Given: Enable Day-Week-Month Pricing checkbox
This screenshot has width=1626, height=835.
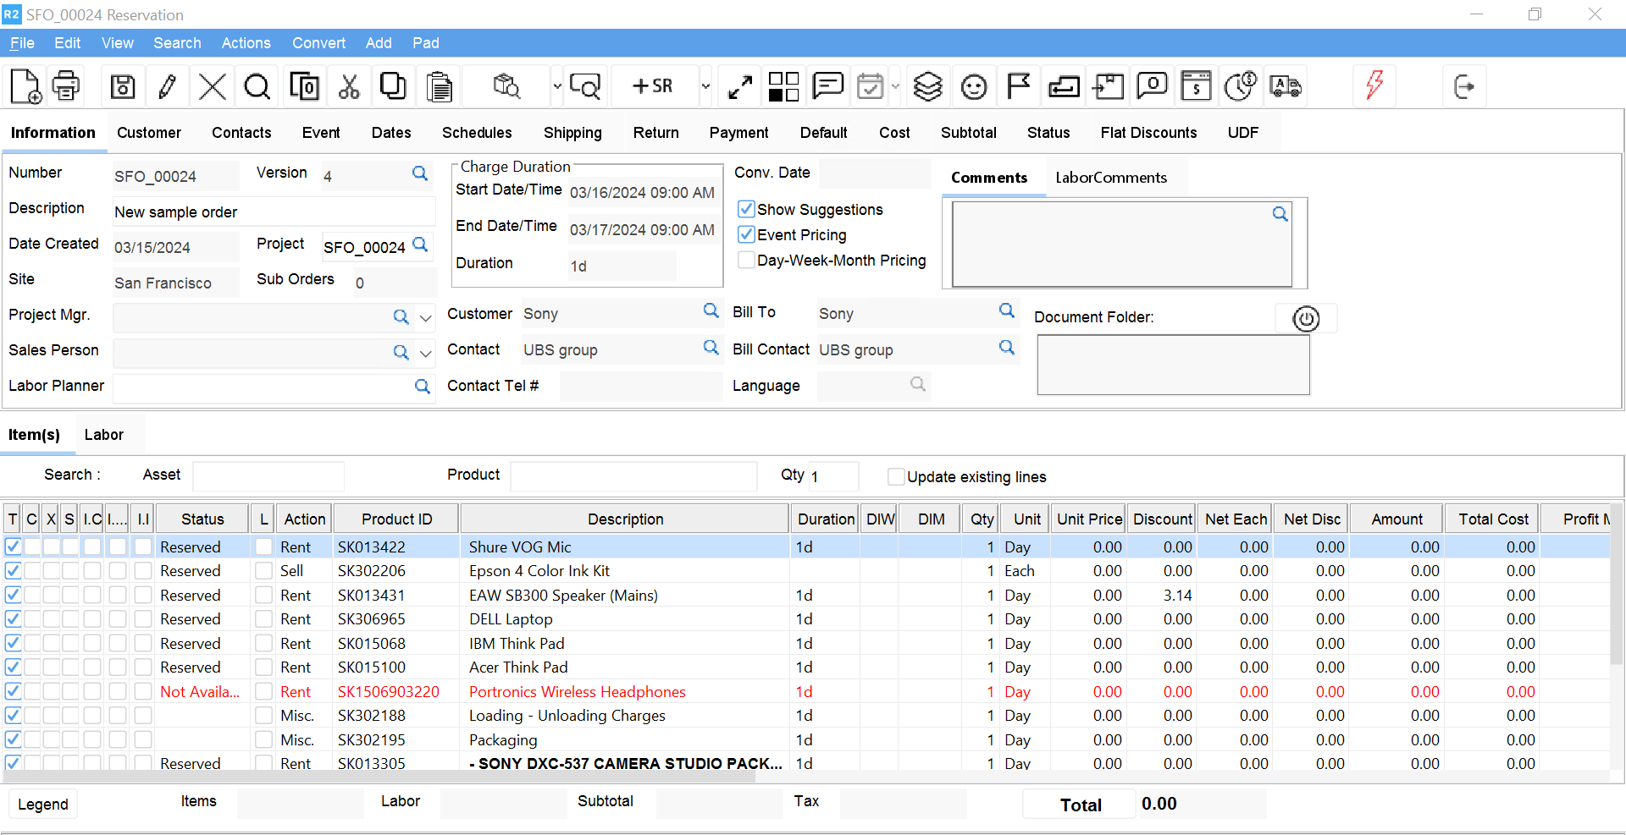Looking at the screenshot, I should (746, 260).
